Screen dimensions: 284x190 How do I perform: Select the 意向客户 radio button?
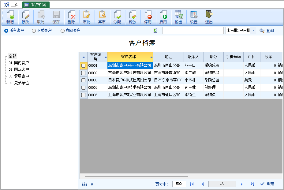coord(62,31)
